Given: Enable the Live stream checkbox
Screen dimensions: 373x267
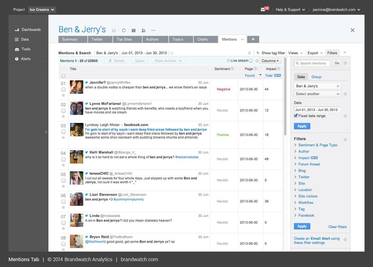Looking at the screenshot, I should click(251, 61).
